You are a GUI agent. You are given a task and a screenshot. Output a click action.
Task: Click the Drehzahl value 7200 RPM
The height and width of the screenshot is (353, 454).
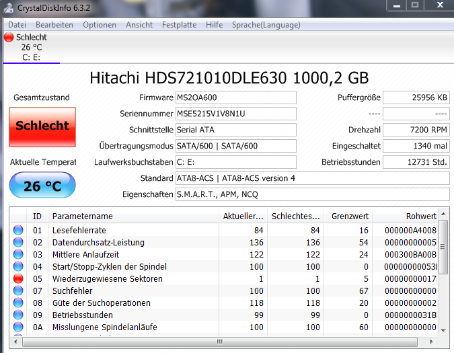point(416,130)
